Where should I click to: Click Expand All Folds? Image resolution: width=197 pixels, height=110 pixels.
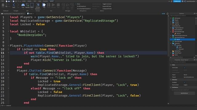[x=107, y=6]
